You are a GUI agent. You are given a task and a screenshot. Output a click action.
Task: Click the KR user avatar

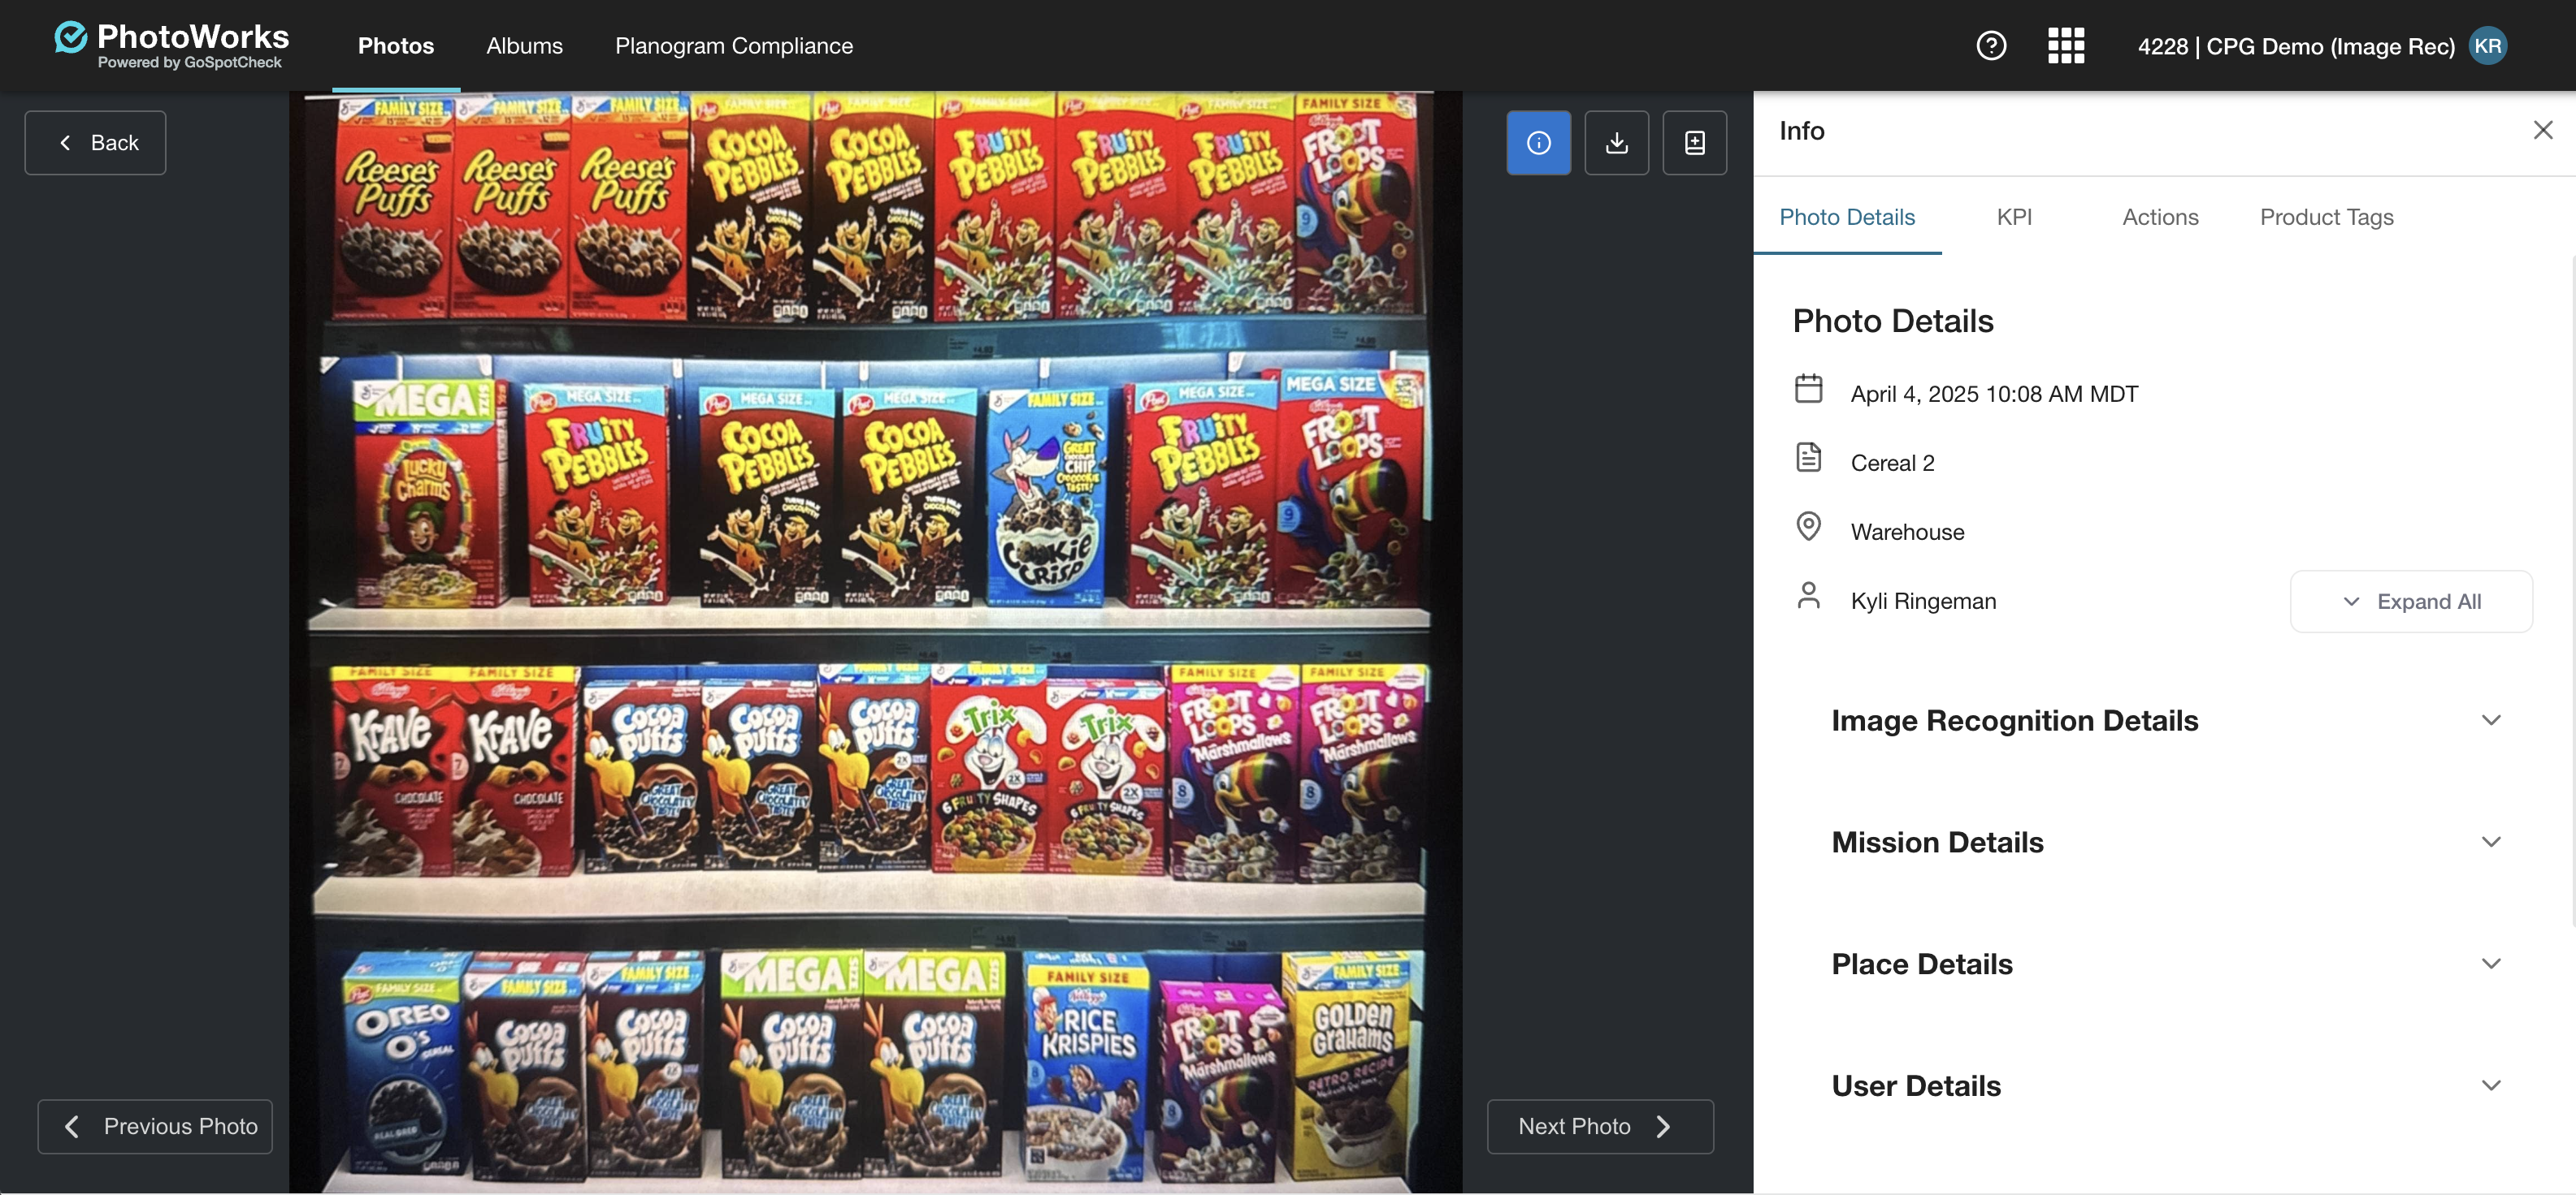pos(2488,46)
